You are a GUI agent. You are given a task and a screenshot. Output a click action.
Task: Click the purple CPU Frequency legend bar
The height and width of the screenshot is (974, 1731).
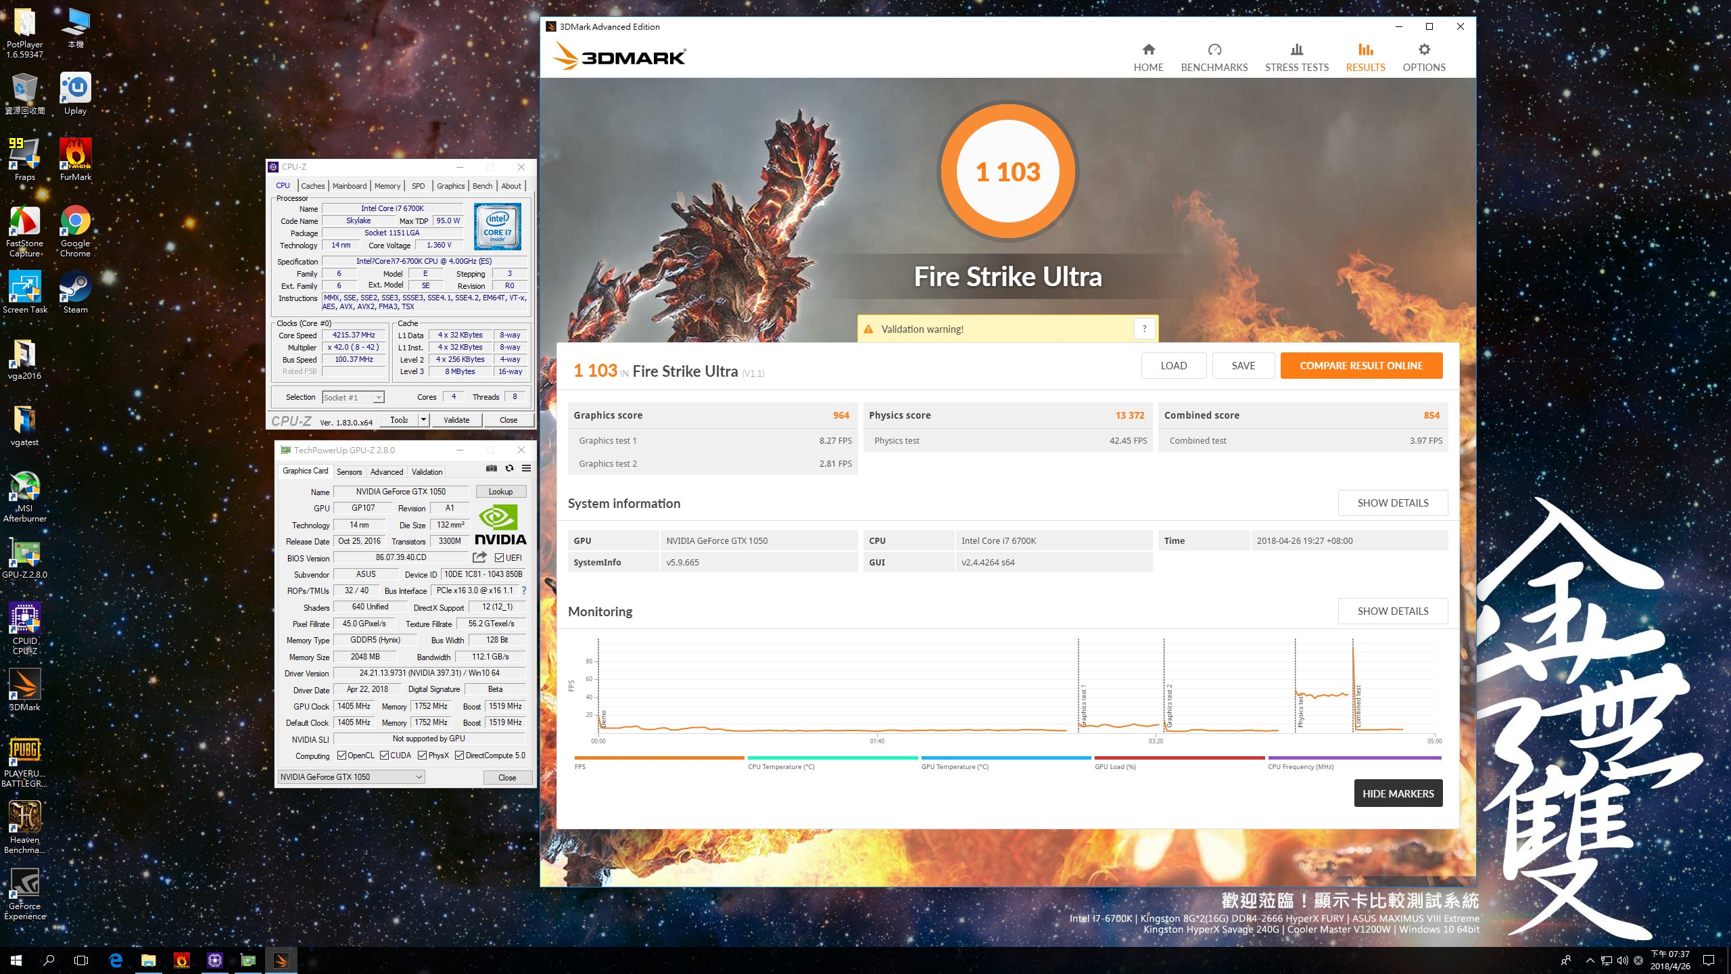coord(1354,758)
